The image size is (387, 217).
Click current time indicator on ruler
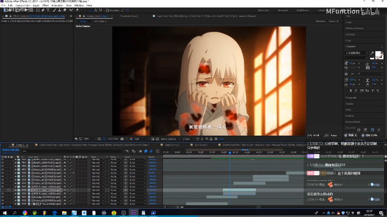click(x=230, y=153)
